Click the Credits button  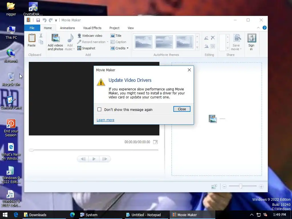118,48
